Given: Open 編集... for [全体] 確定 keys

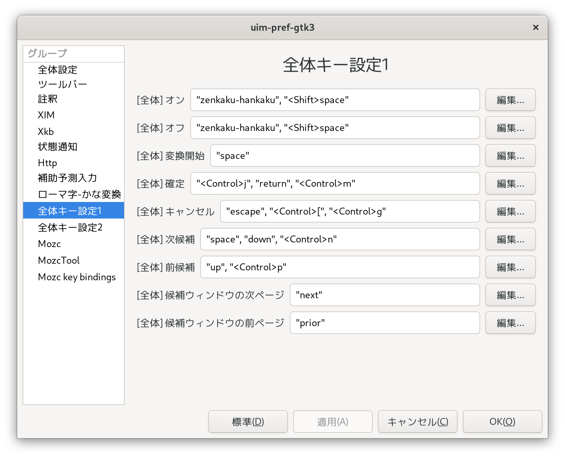Looking at the screenshot, I should point(510,183).
